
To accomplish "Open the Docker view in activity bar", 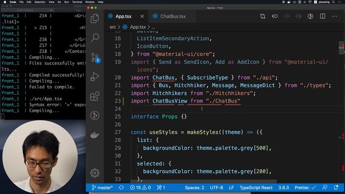I will [x=95, y=135].
